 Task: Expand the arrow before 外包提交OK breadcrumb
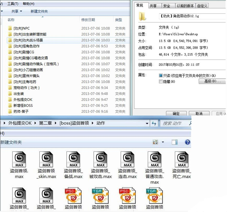4,123
